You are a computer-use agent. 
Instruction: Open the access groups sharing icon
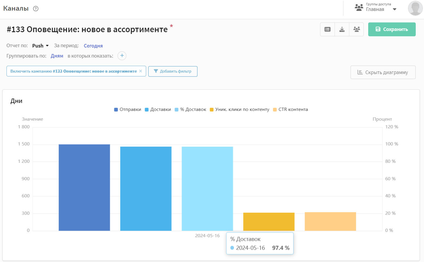click(x=356, y=29)
